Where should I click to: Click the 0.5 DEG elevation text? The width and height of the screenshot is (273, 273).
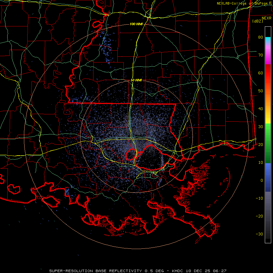tap(154, 271)
